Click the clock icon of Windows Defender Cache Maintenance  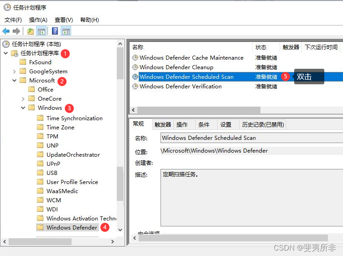(x=135, y=58)
